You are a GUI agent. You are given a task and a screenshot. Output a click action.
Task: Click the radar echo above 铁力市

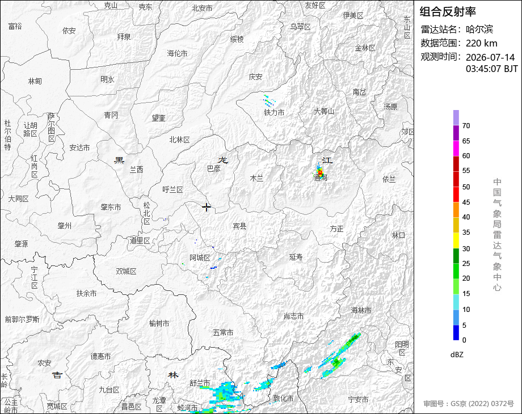[x=269, y=101]
